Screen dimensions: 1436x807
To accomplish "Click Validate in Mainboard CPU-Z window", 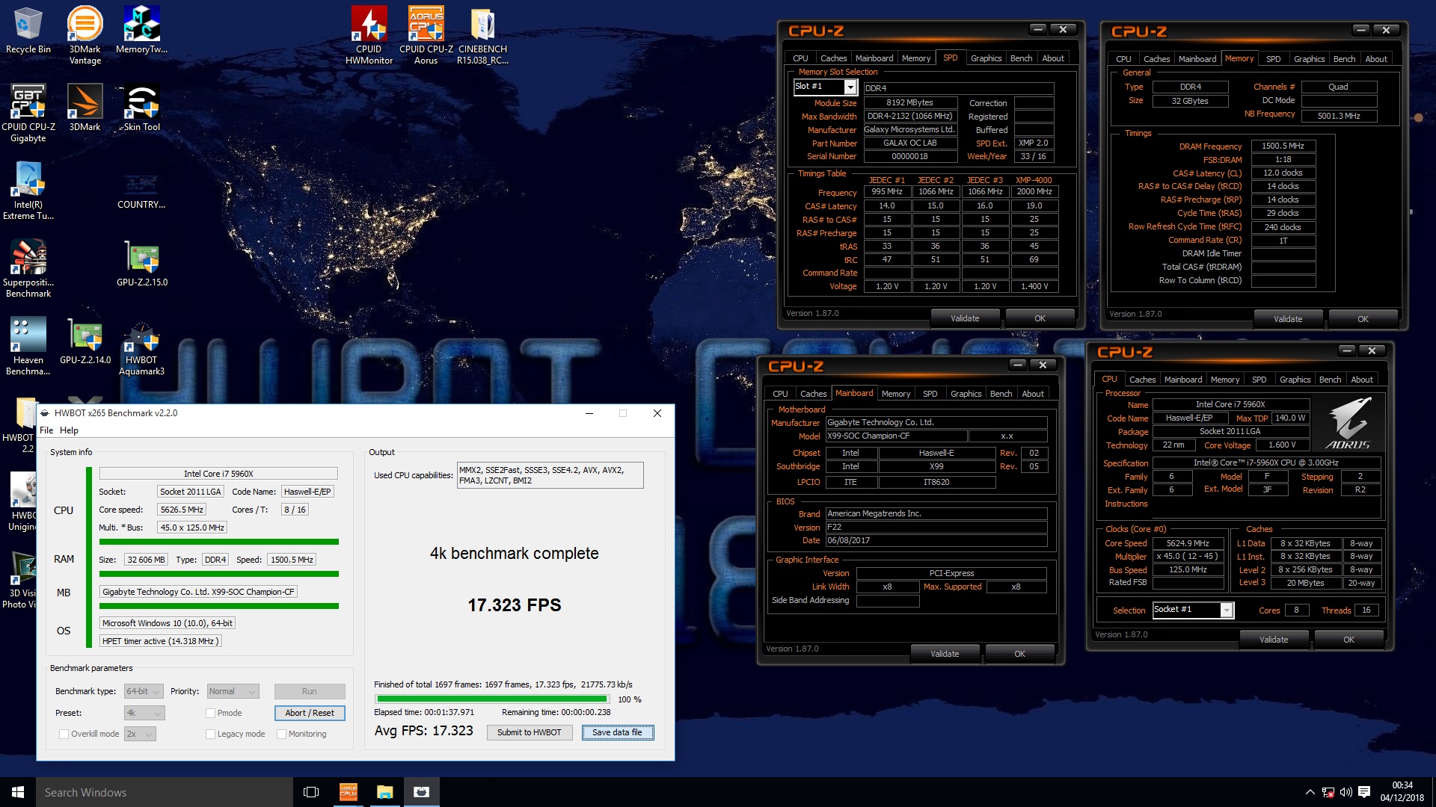I will (x=945, y=654).
